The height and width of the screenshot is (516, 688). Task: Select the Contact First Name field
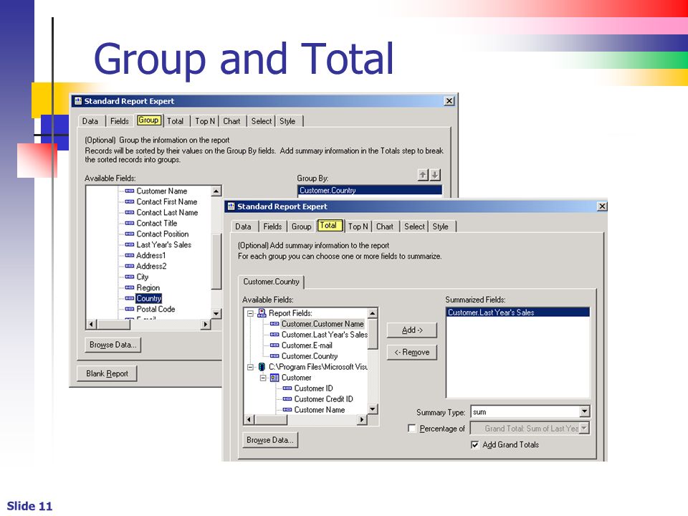167,202
